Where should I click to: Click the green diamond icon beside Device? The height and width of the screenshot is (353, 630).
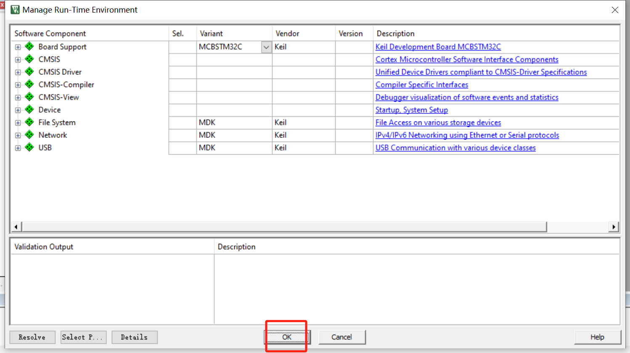pos(29,109)
